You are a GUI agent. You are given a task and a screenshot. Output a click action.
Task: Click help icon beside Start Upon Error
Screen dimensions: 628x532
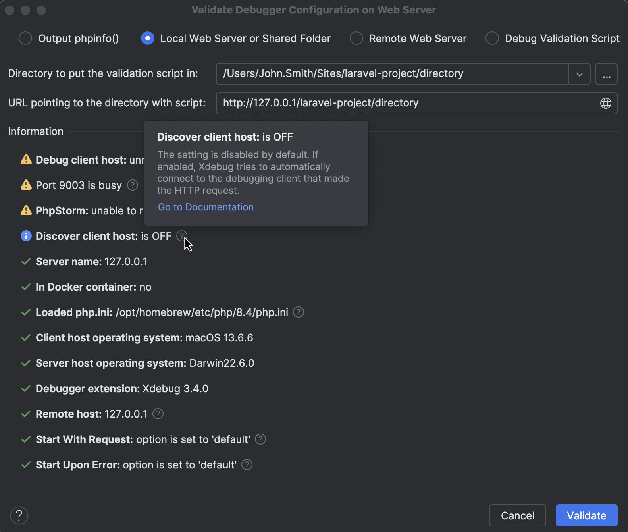point(247,465)
